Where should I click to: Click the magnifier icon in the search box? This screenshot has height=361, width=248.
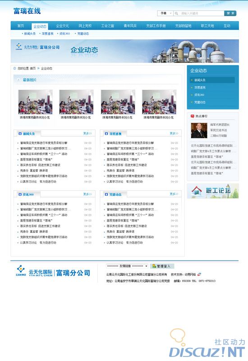tap(176, 14)
